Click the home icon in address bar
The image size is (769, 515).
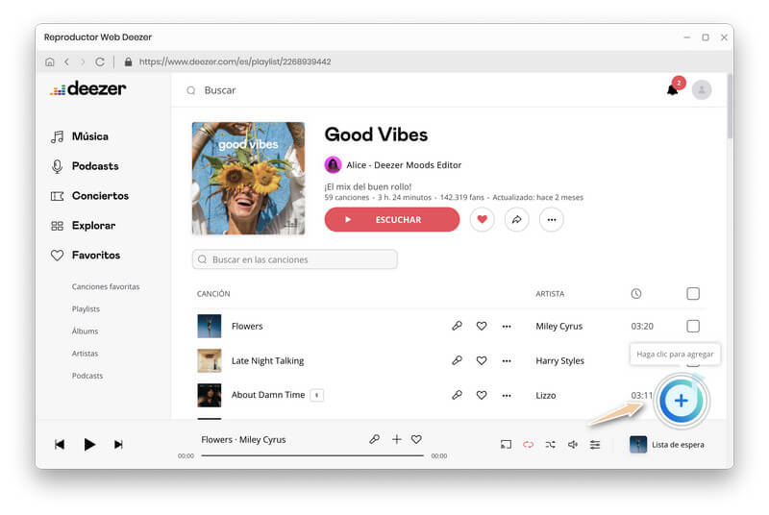(50, 61)
